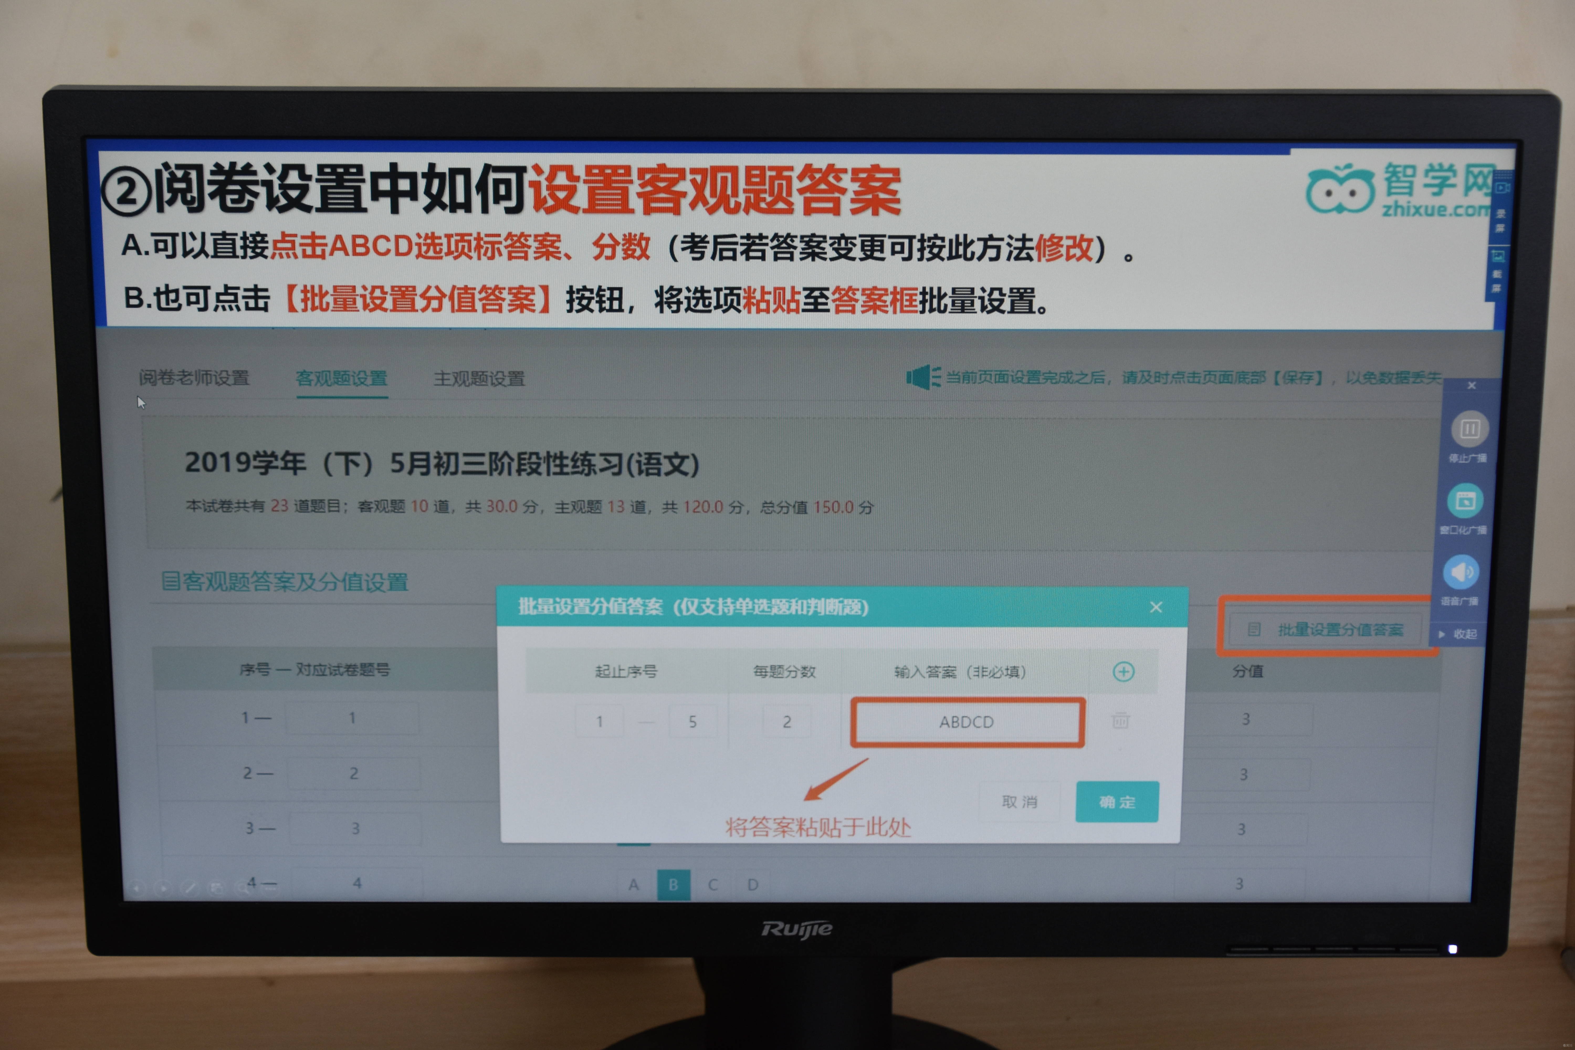The width and height of the screenshot is (1575, 1050).
Task: Open the 主观题设置 tab
Action: pyautogui.click(x=480, y=379)
